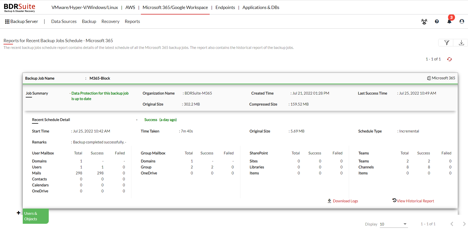The height and width of the screenshot is (230, 468).
Task: Open the report filter funnel
Action: pos(447,43)
